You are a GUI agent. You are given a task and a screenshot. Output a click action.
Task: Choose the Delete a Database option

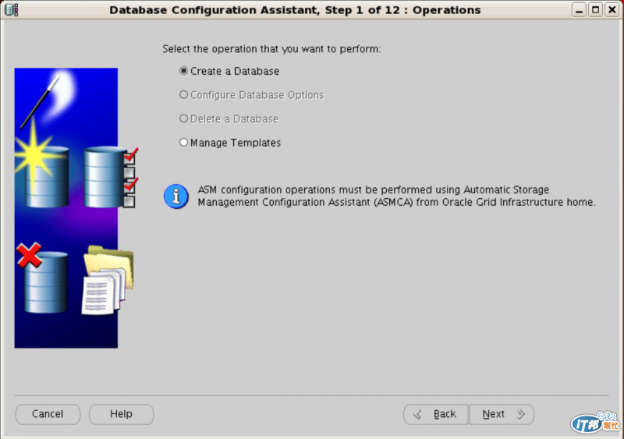tap(183, 119)
